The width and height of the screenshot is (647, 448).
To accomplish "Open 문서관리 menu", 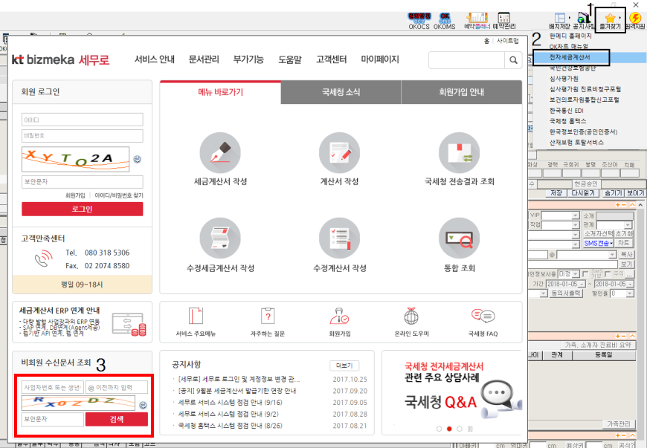I will tap(204, 59).
